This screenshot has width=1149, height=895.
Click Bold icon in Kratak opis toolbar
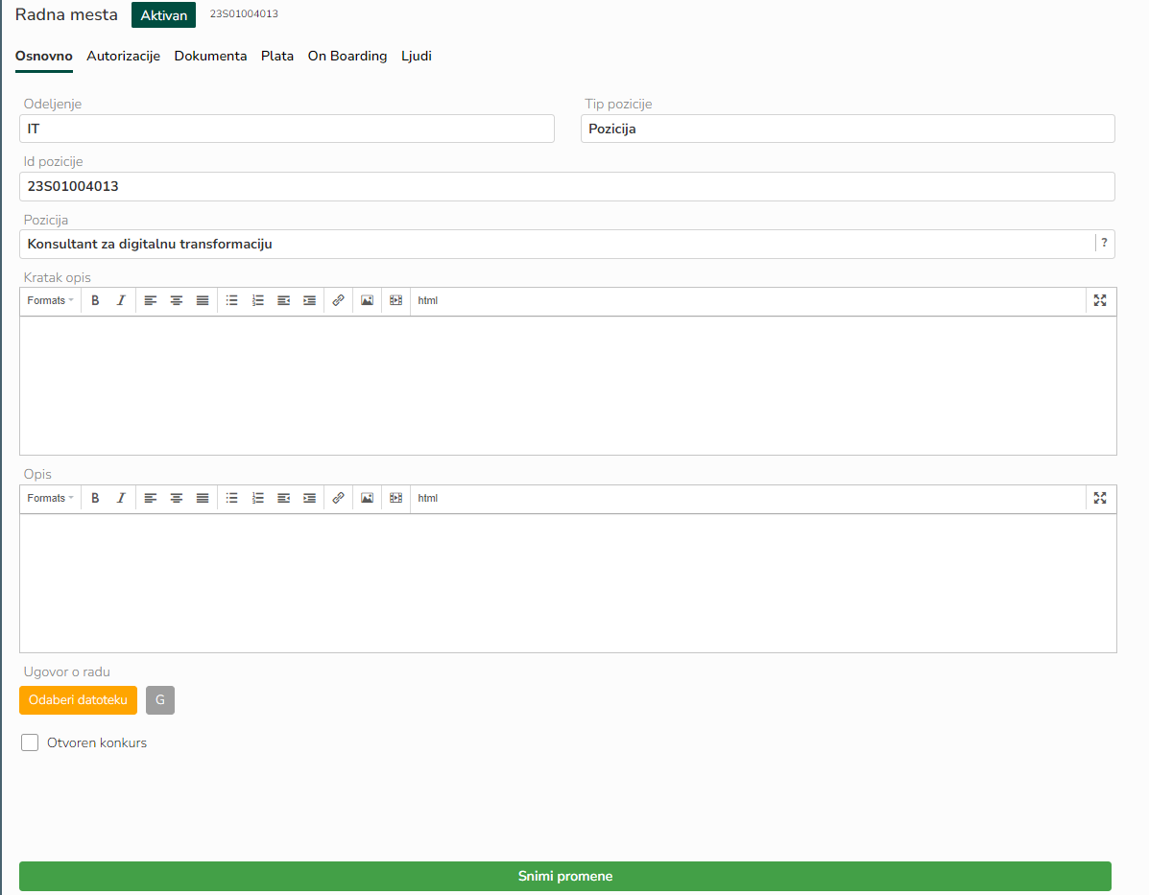(95, 300)
